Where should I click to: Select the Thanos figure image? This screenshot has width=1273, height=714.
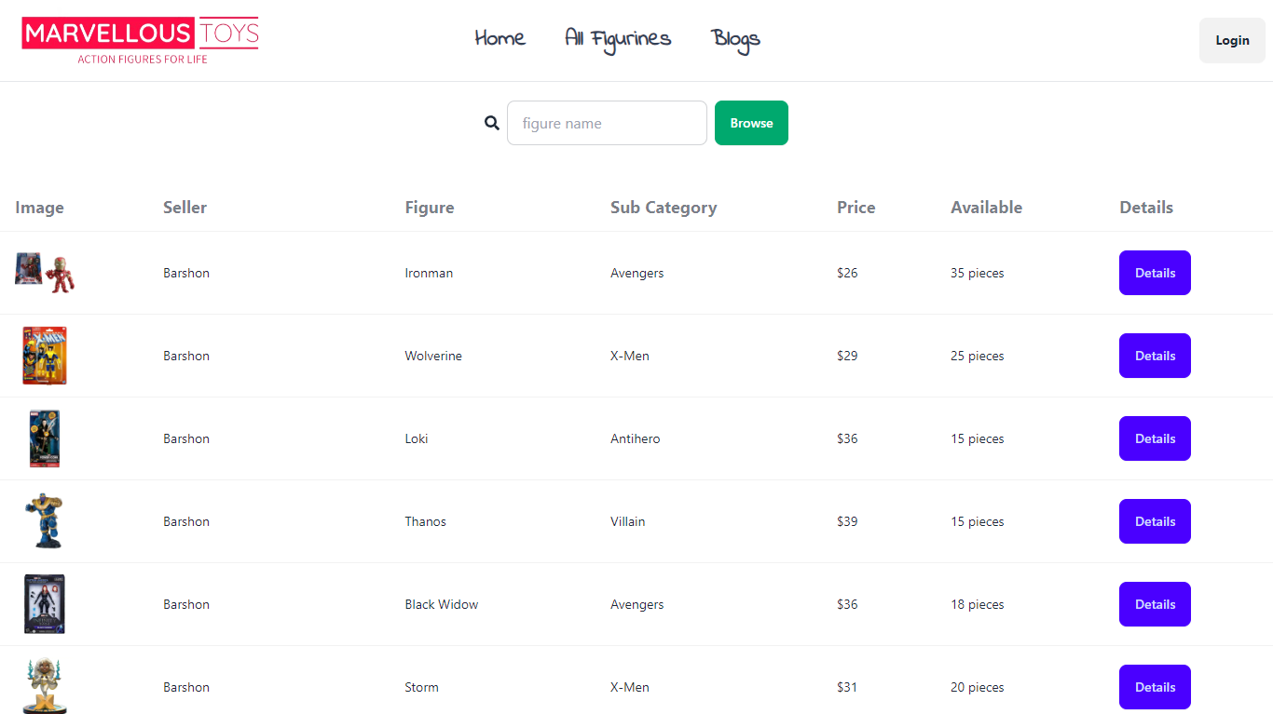tap(45, 521)
